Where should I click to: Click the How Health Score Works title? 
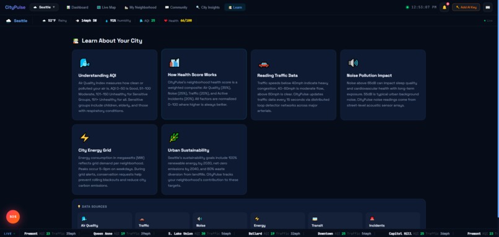(x=192, y=75)
